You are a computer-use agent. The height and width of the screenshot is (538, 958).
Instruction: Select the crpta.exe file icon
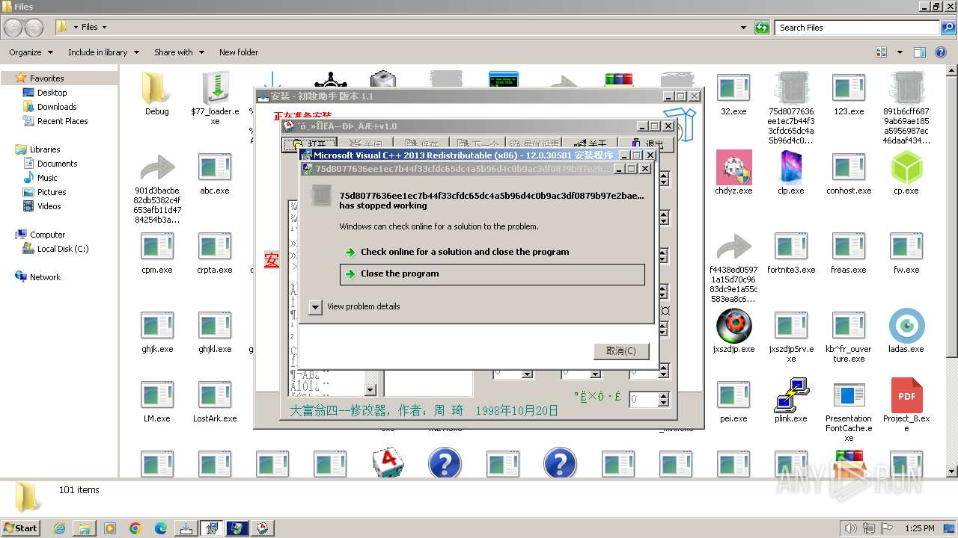(215, 247)
